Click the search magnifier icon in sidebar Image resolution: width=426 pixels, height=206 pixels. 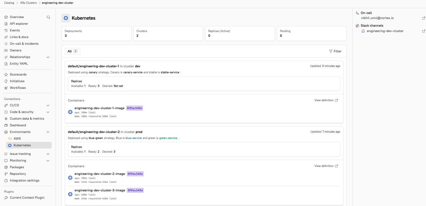[x=49, y=17]
